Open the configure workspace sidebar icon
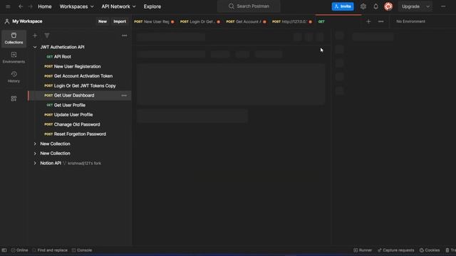This screenshot has height=256, width=456. tap(14, 98)
